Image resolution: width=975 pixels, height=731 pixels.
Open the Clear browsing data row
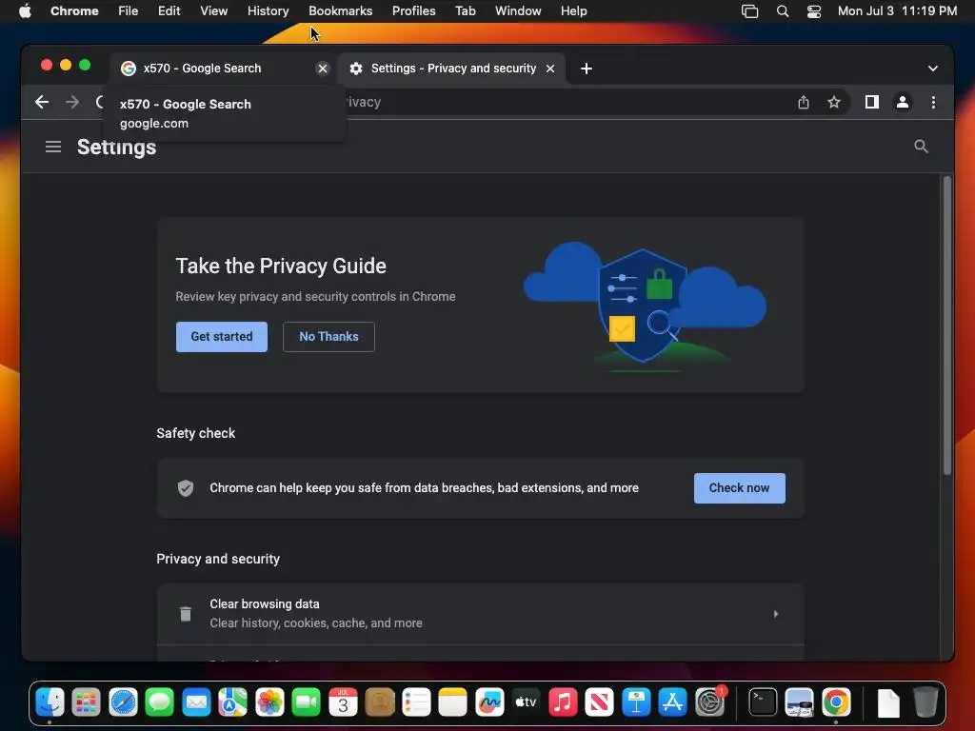point(480,614)
